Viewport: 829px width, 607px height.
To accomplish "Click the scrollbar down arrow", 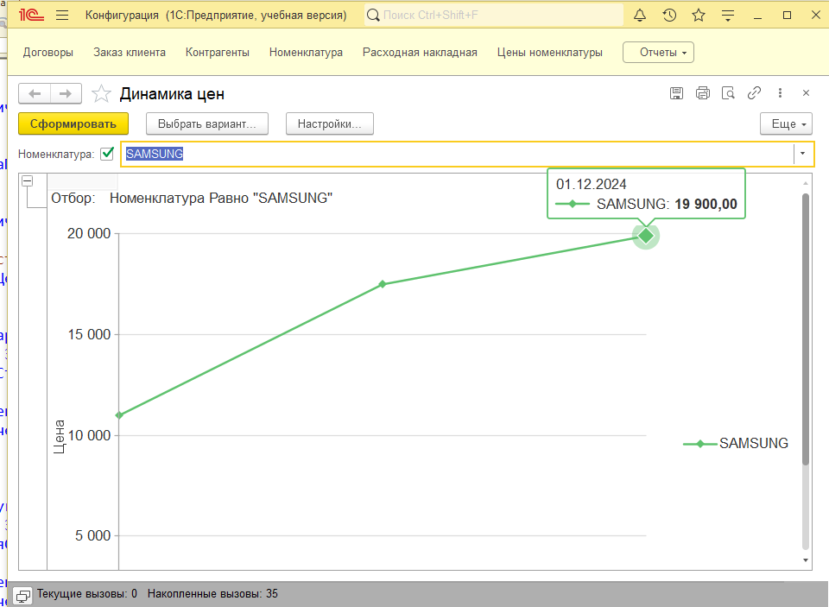I will [806, 560].
